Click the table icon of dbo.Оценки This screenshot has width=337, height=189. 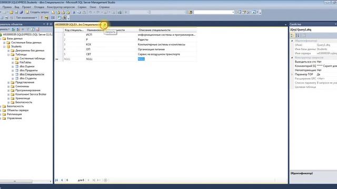pyautogui.click(x=17, y=67)
